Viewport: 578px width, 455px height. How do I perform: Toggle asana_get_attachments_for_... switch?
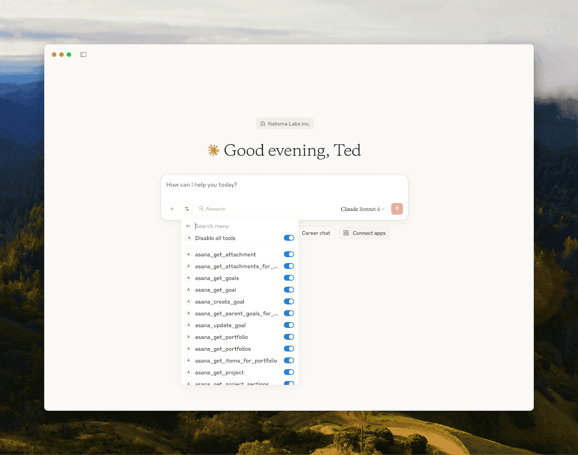point(289,266)
